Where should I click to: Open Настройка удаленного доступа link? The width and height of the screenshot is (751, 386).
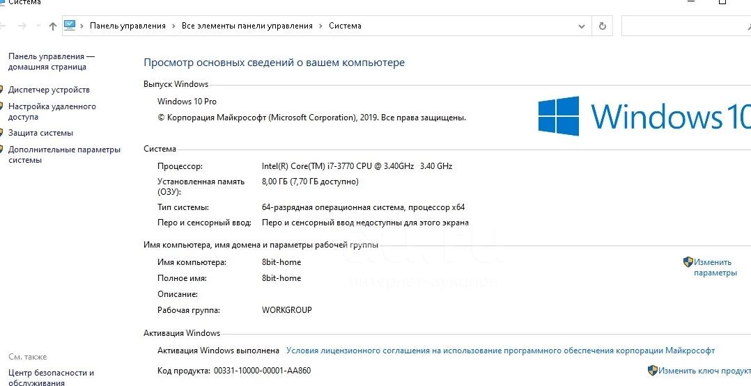point(52,112)
